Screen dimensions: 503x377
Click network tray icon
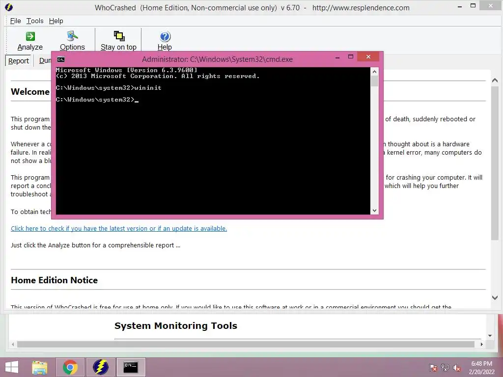click(x=445, y=368)
